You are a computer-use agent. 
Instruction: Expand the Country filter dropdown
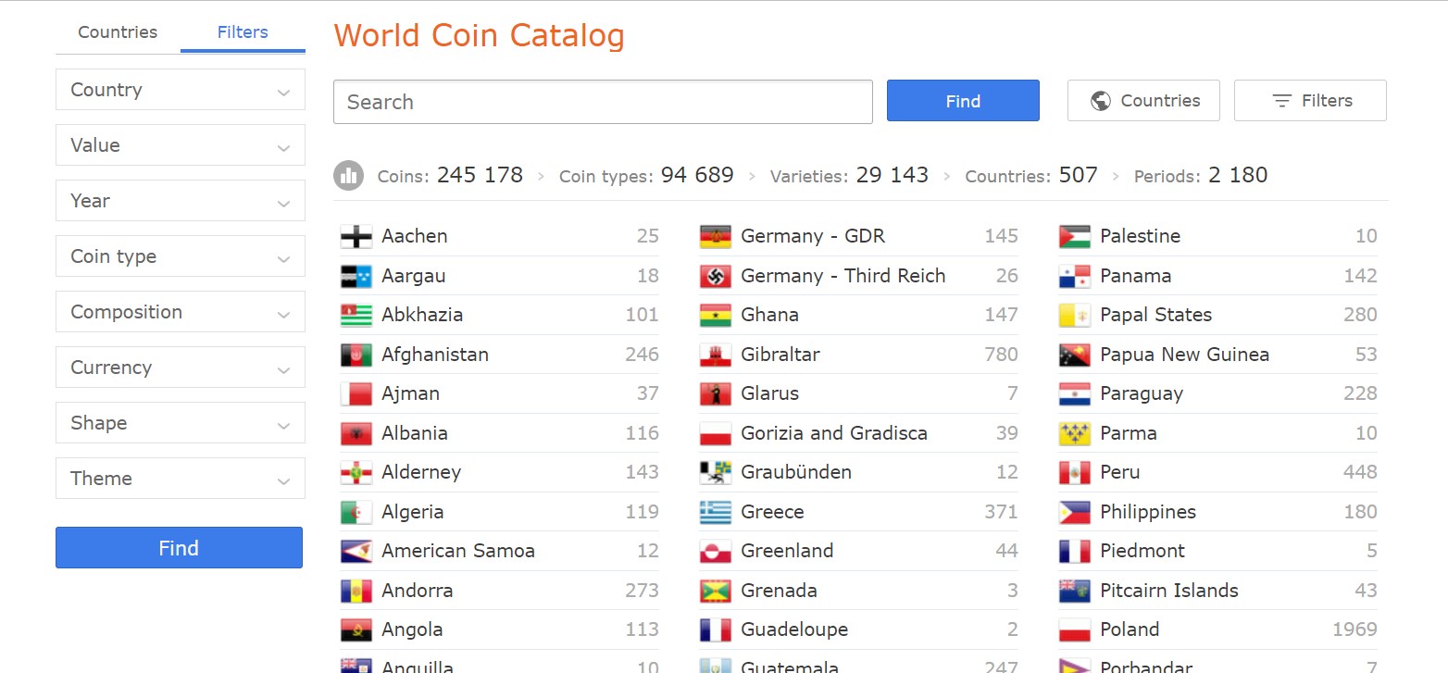click(x=181, y=90)
